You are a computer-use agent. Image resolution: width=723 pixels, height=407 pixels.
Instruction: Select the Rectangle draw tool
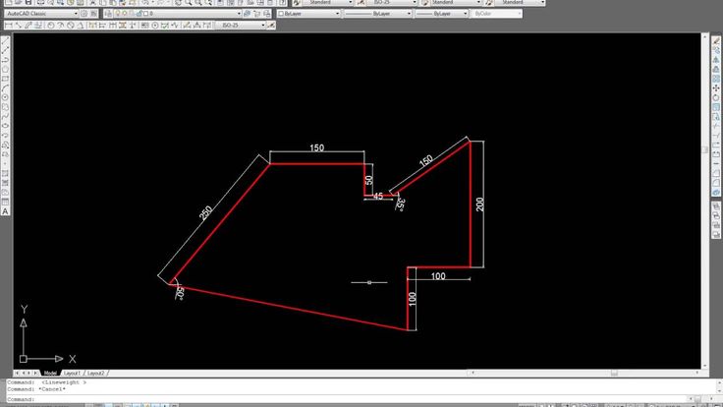(5, 79)
